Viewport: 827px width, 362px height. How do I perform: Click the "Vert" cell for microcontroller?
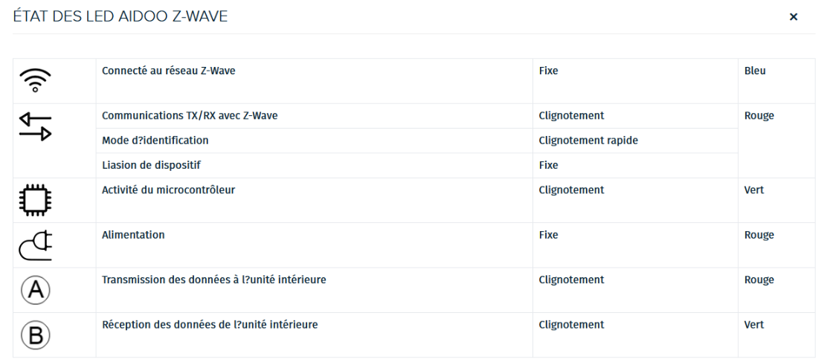point(753,190)
